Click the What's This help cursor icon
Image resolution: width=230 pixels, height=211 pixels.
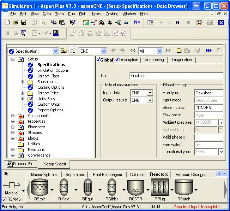73,22
